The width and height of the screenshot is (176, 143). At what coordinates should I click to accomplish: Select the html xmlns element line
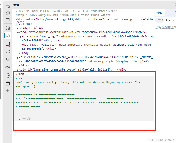[84, 21]
